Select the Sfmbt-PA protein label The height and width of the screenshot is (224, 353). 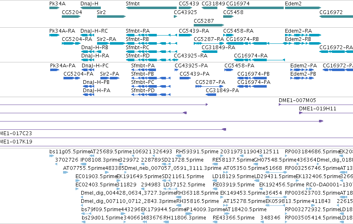(x=143, y=65)
